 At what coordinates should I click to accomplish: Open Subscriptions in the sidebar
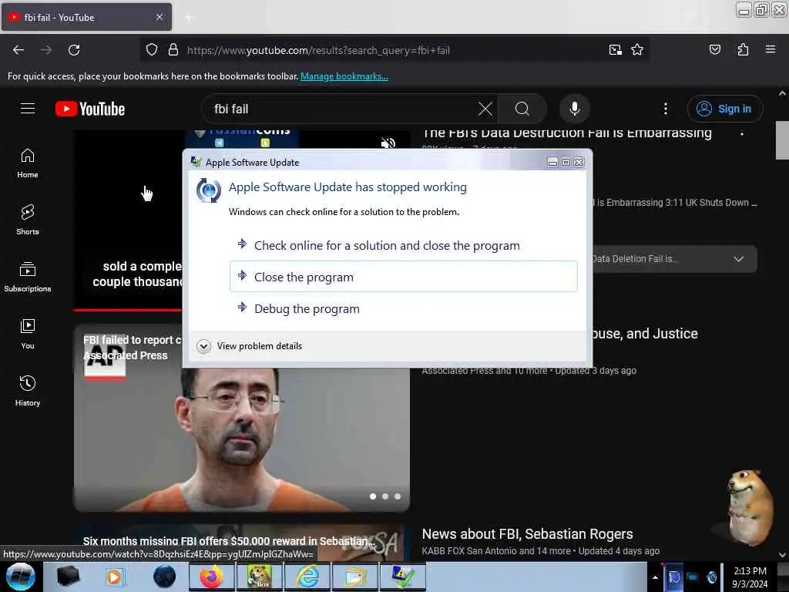[28, 277]
